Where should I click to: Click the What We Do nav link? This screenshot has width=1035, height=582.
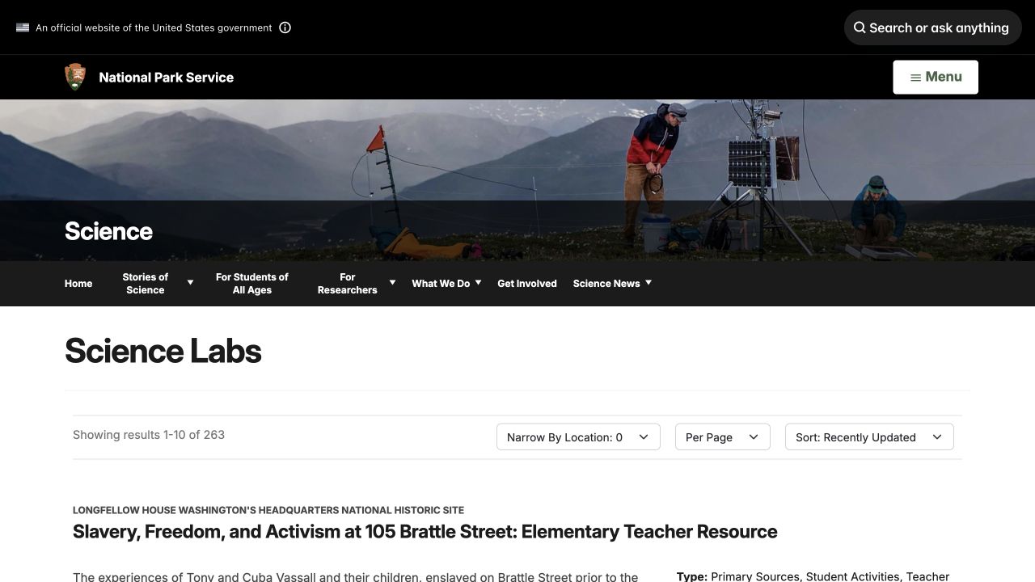441,284
